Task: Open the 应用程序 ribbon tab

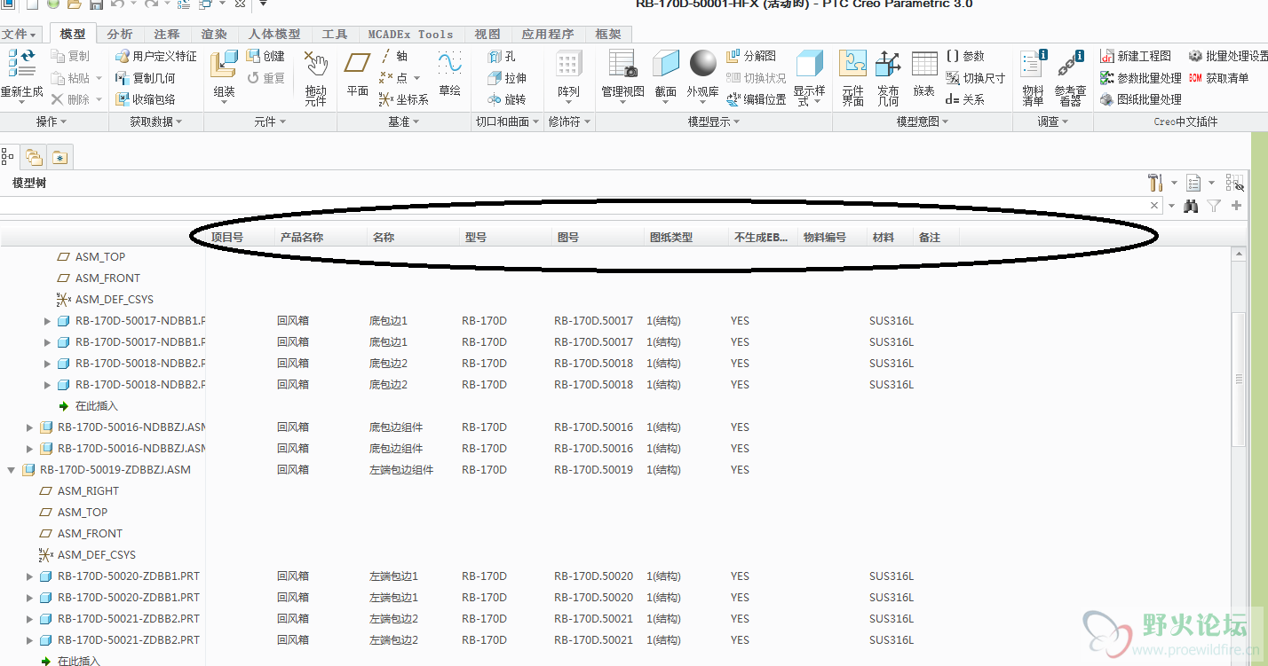Action: click(547, 35)
